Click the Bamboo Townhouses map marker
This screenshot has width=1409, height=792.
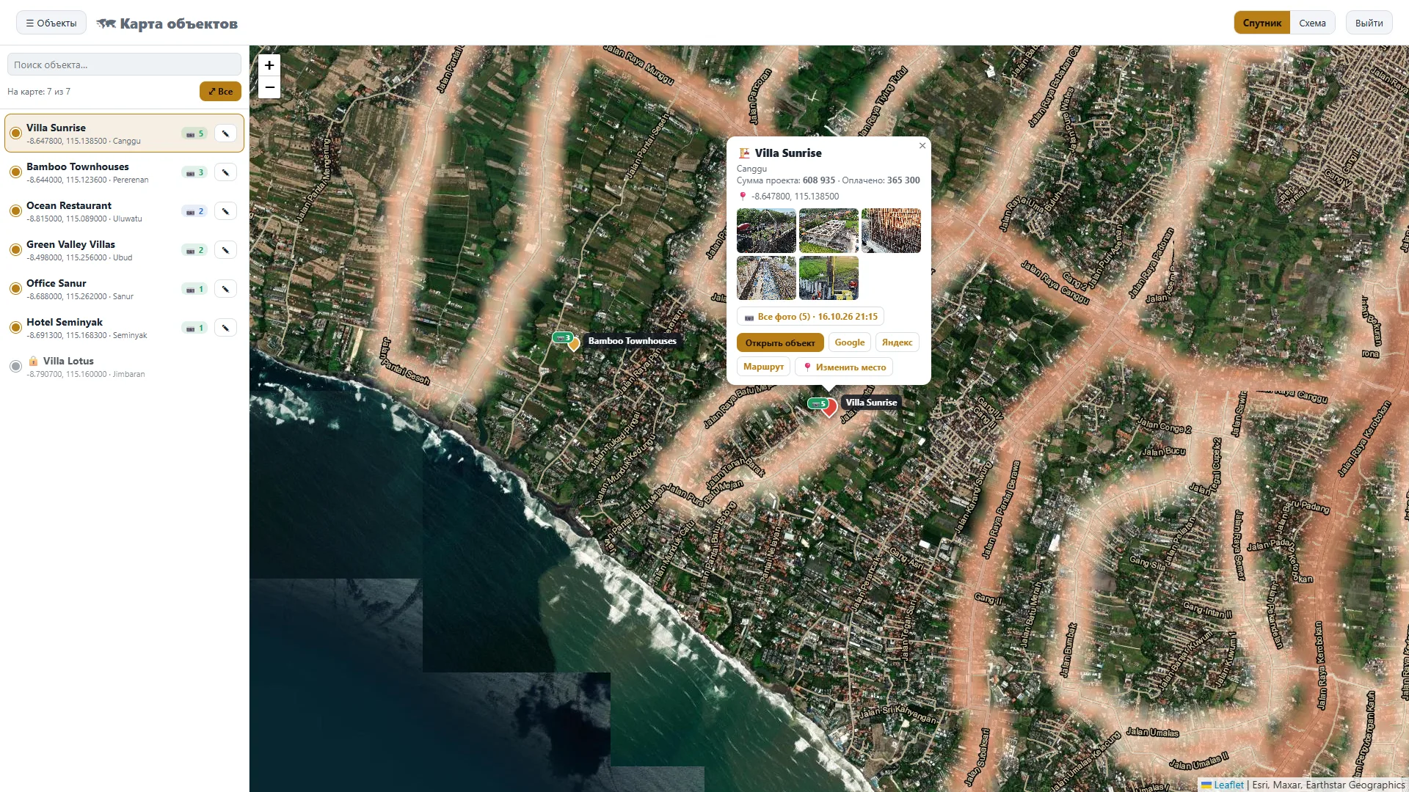(x=574, y=343)
